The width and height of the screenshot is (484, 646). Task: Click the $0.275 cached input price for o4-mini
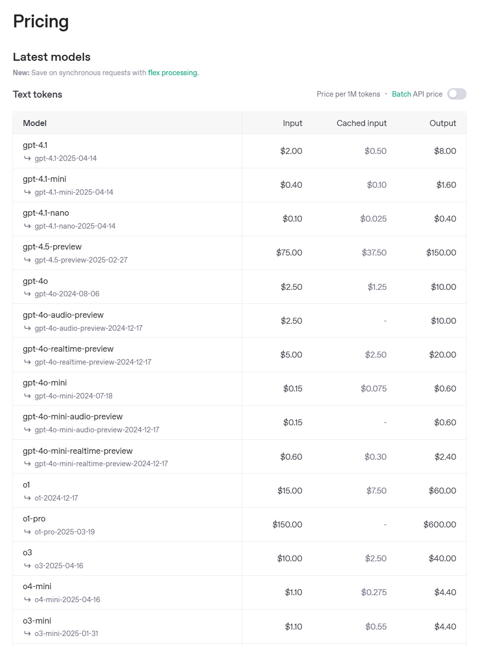(x=374, y=592)
